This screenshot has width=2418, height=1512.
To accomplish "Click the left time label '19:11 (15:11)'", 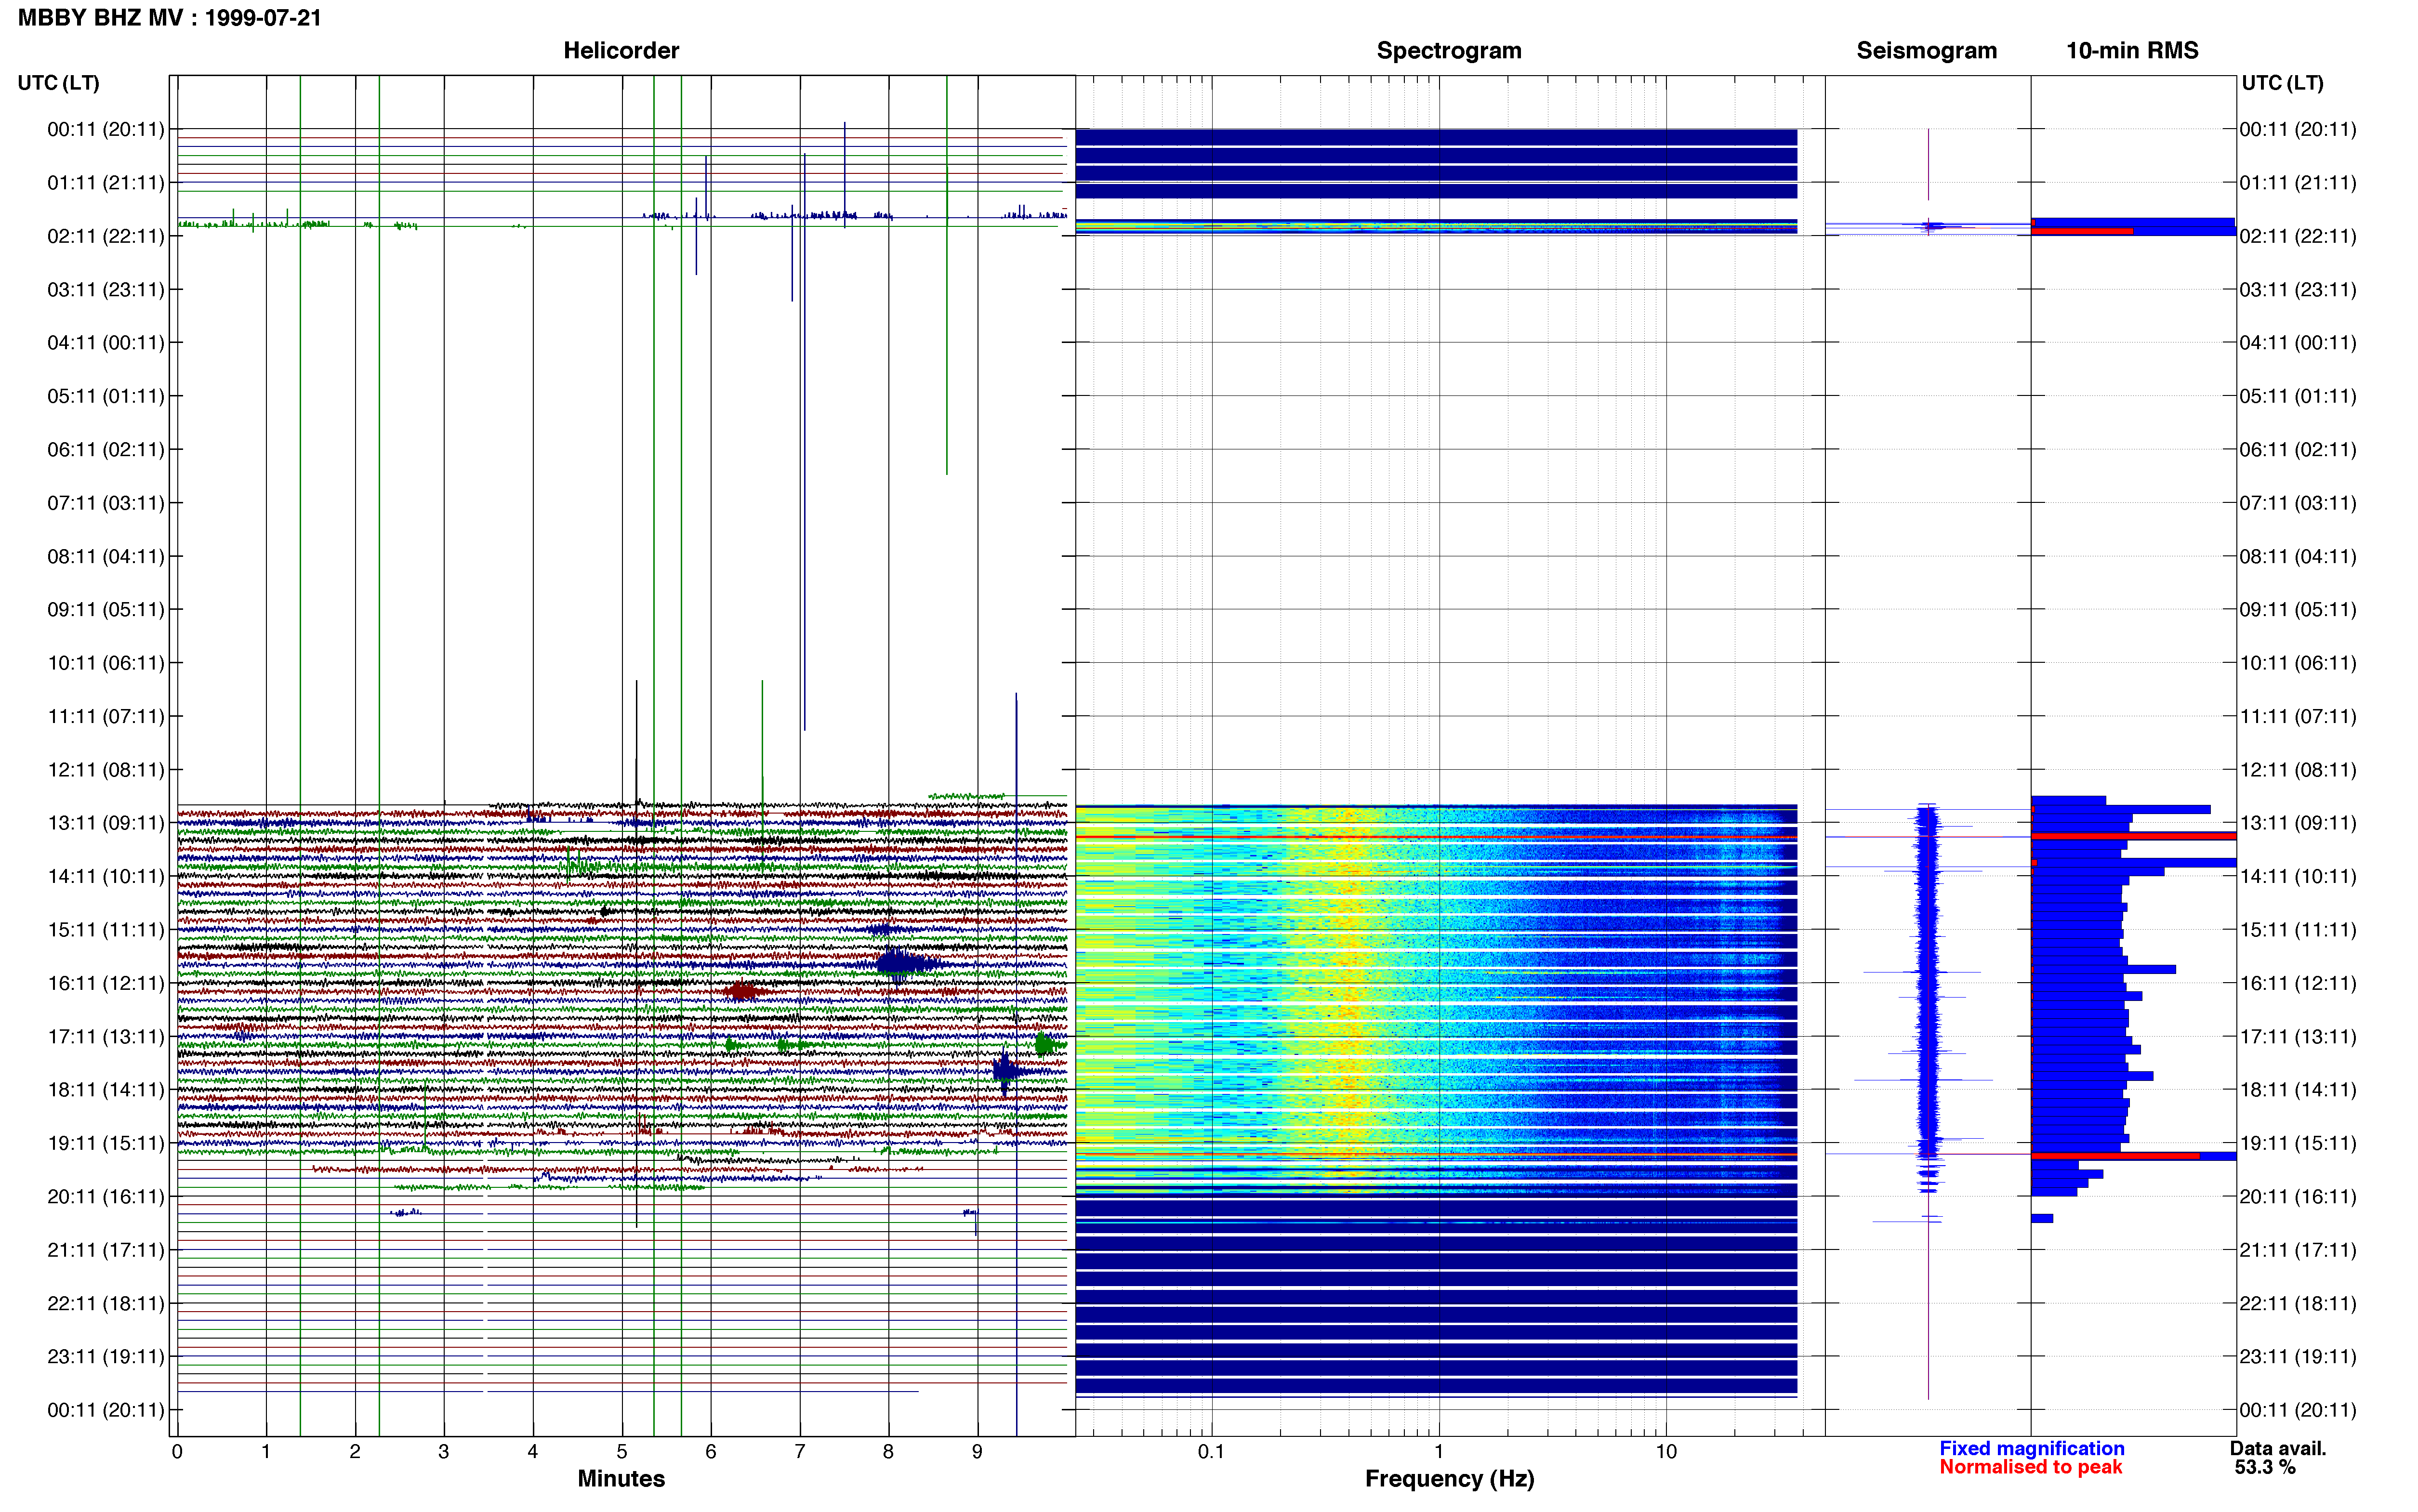I will [106, 1143].
